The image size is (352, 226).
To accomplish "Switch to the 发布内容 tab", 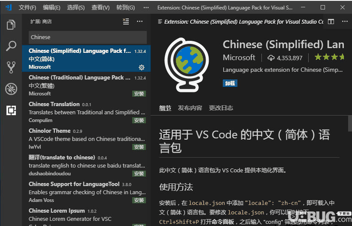I will point(190,108).
